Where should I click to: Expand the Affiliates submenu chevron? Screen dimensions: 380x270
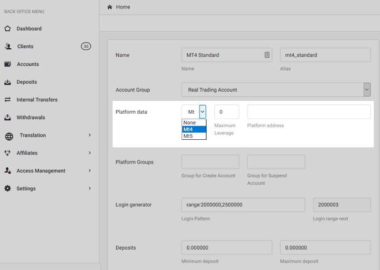89,153
